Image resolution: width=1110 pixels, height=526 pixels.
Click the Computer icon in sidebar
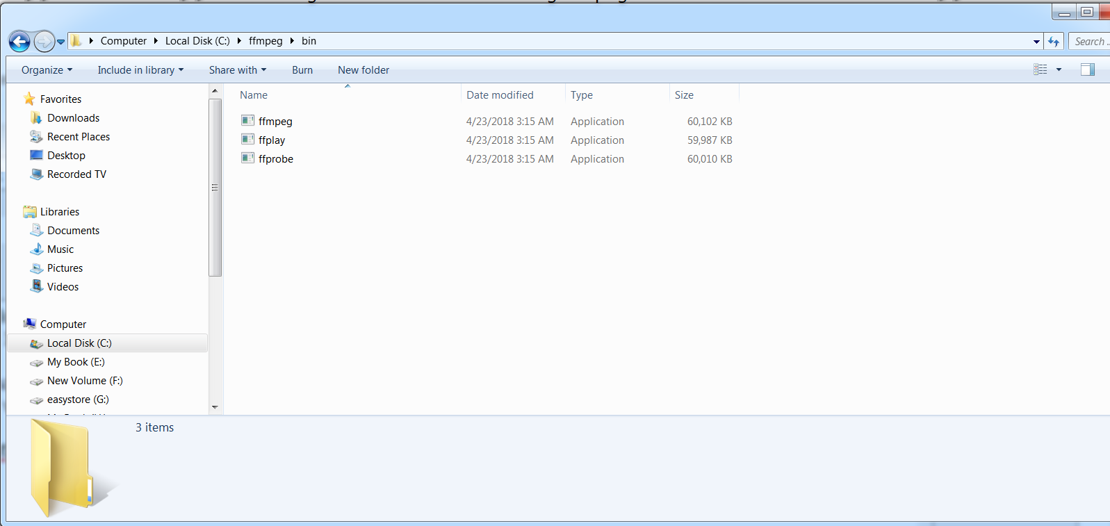tap(29, 324)
